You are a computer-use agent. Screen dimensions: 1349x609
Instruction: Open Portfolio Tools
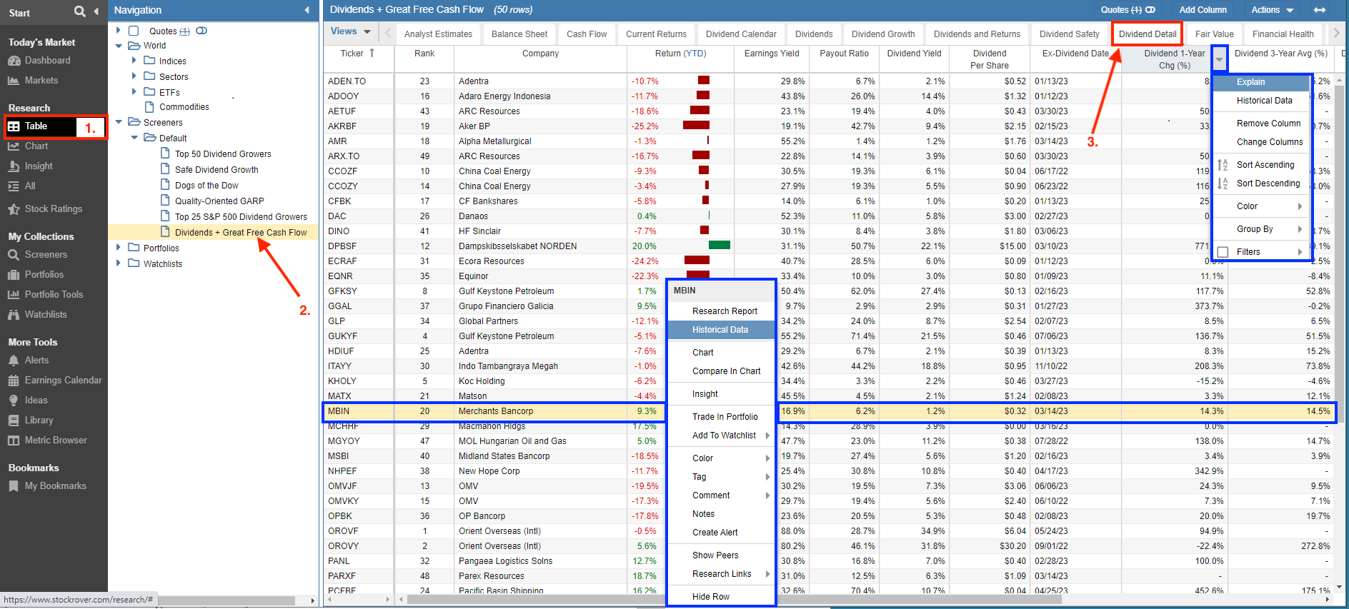54,295
